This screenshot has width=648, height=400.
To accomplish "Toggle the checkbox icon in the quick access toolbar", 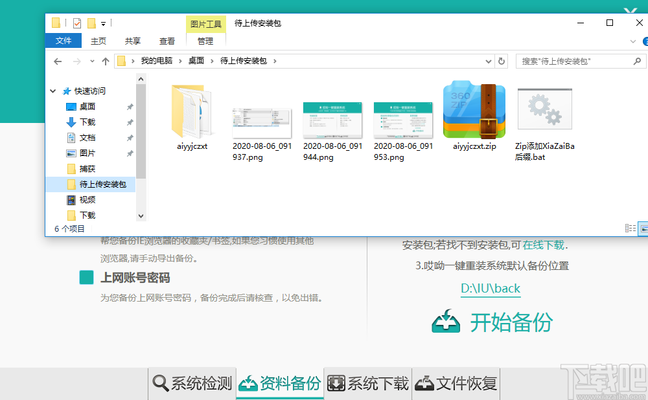I will [76, 23].
